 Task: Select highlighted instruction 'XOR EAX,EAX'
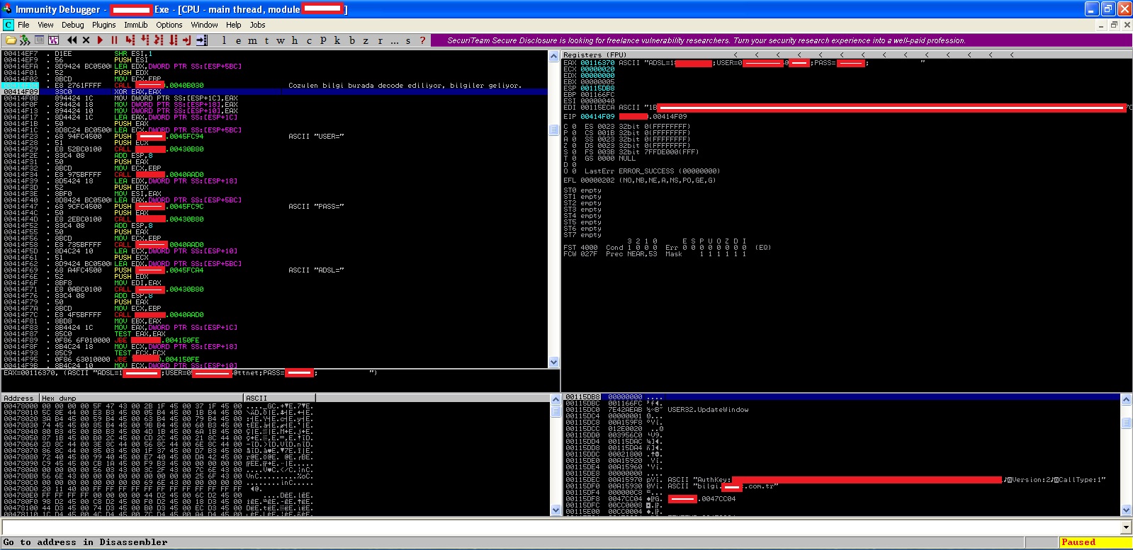(275, 91)
